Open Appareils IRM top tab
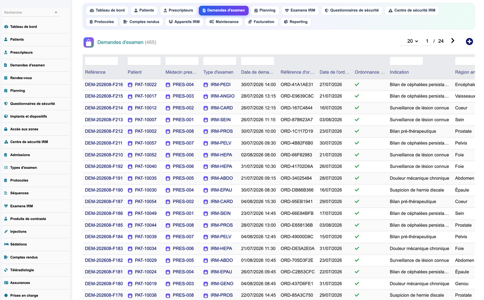This screenshot has width=484, height=300. (184, 22)
